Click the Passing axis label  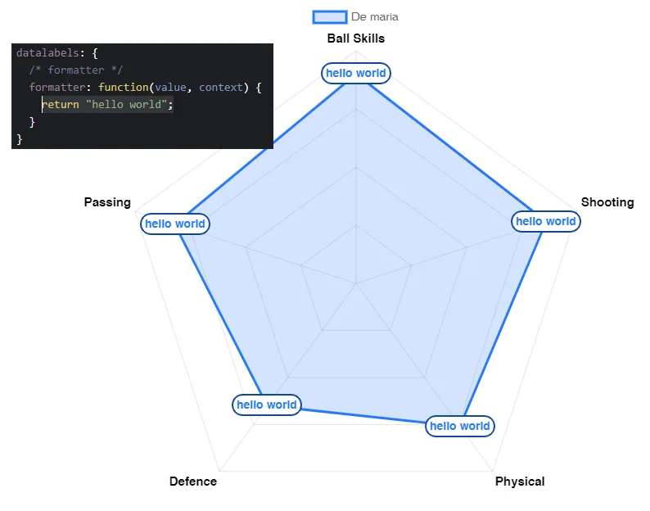pos(107,202)
